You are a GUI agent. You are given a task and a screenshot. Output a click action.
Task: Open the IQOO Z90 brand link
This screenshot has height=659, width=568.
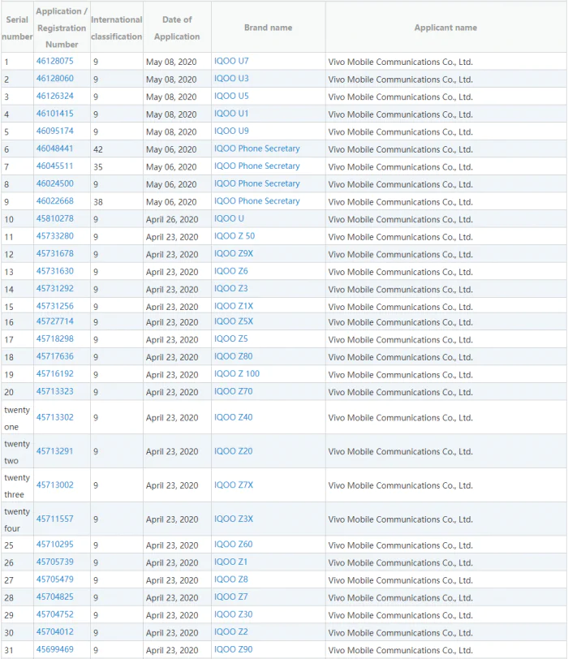[x=234, y=649]
